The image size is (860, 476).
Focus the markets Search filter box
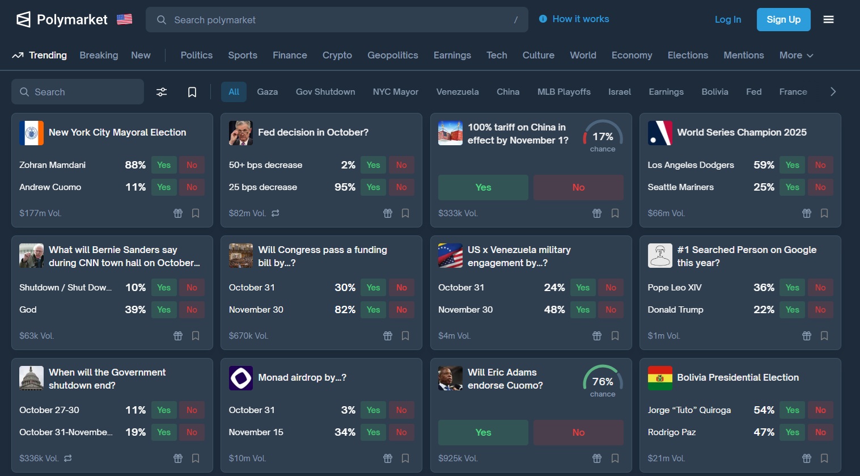(78, 92)
